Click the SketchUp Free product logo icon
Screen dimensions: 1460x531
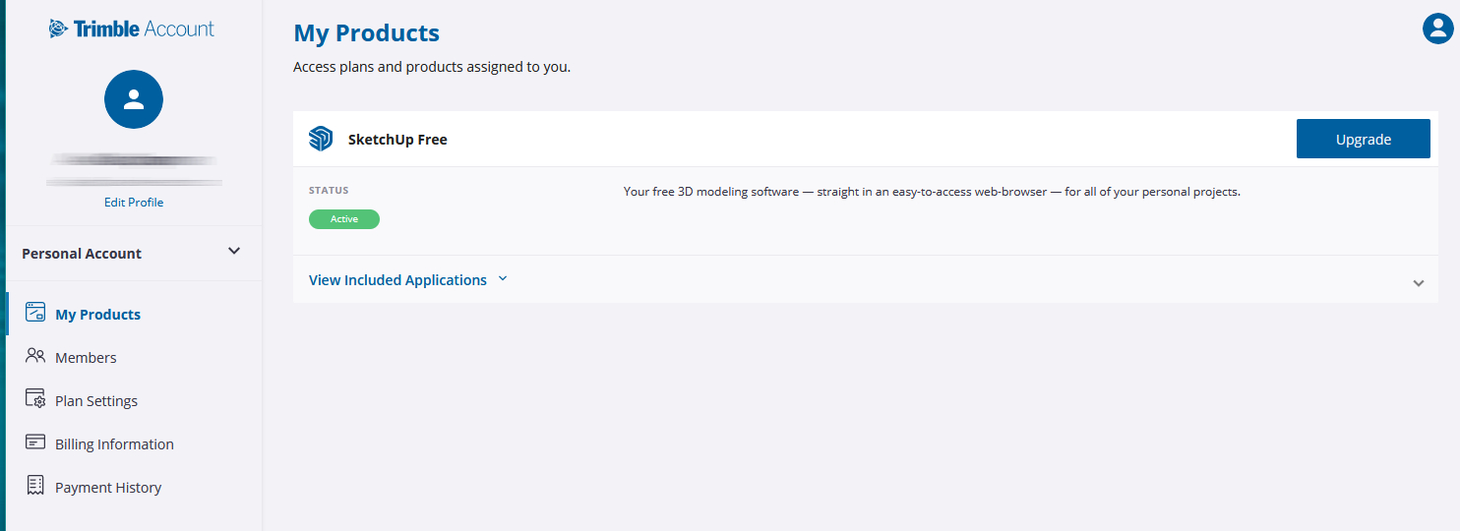click(321, 140)
